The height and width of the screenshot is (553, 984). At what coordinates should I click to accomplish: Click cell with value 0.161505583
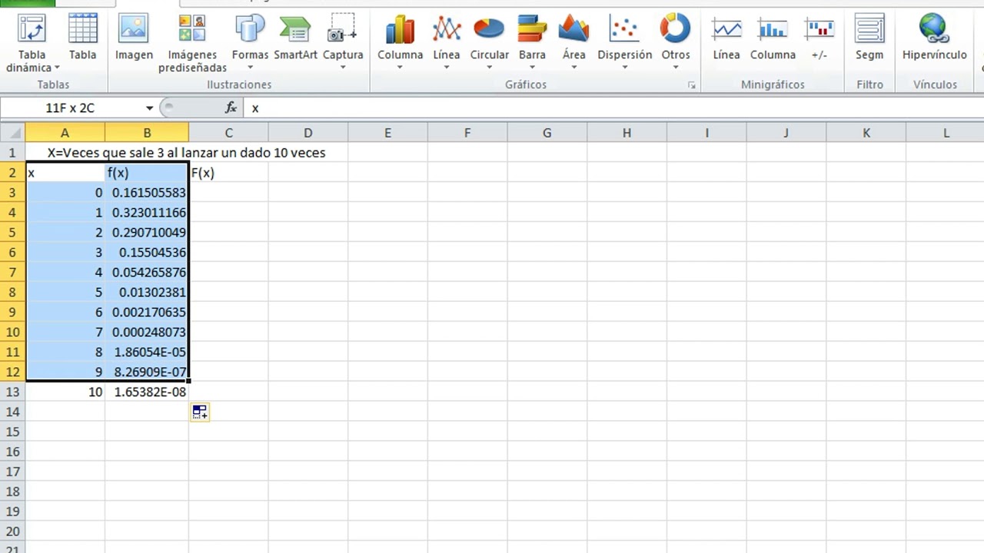[147, 193]
